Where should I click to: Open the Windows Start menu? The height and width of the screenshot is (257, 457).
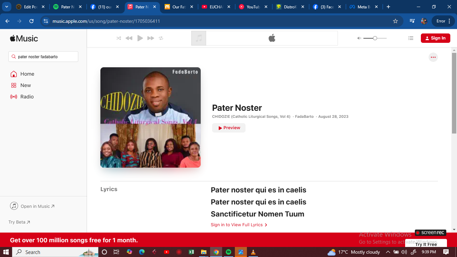pyautogui.click(x=6, y=252)
